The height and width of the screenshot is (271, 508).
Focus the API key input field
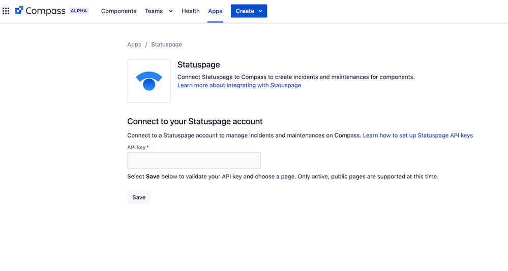tap(194, 160)
